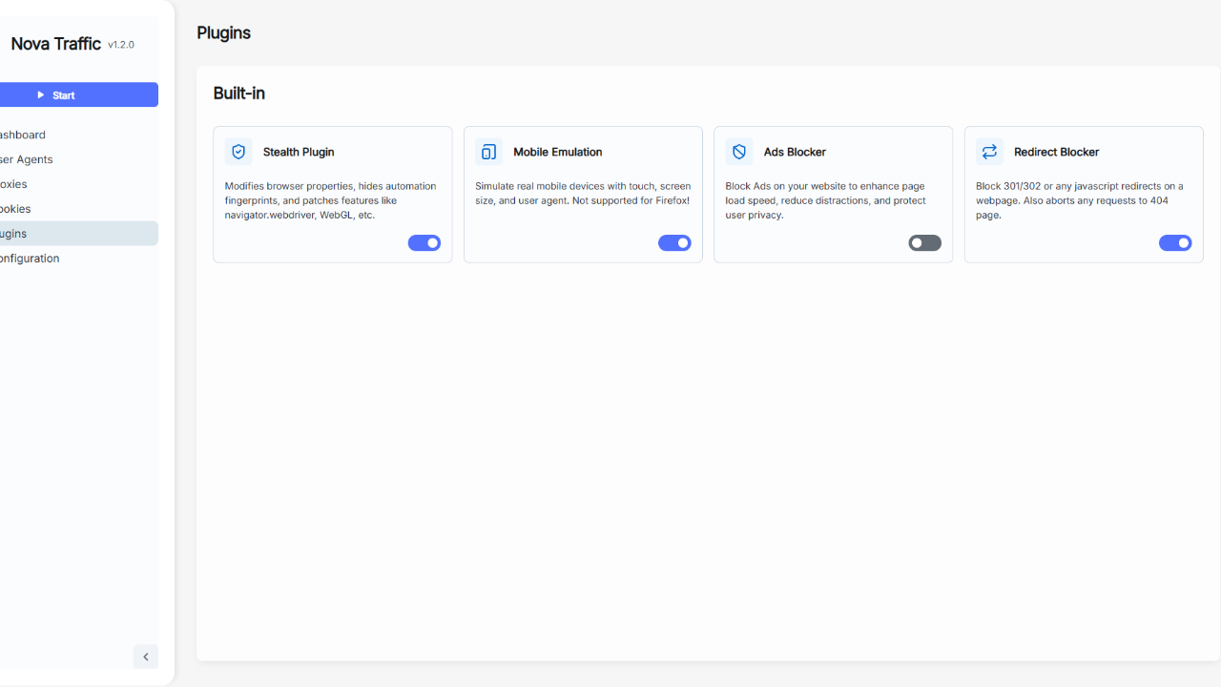Click the Ads Blocker shield icon
The height and width of the screenshot is (687, 1221).
point(739,152)
